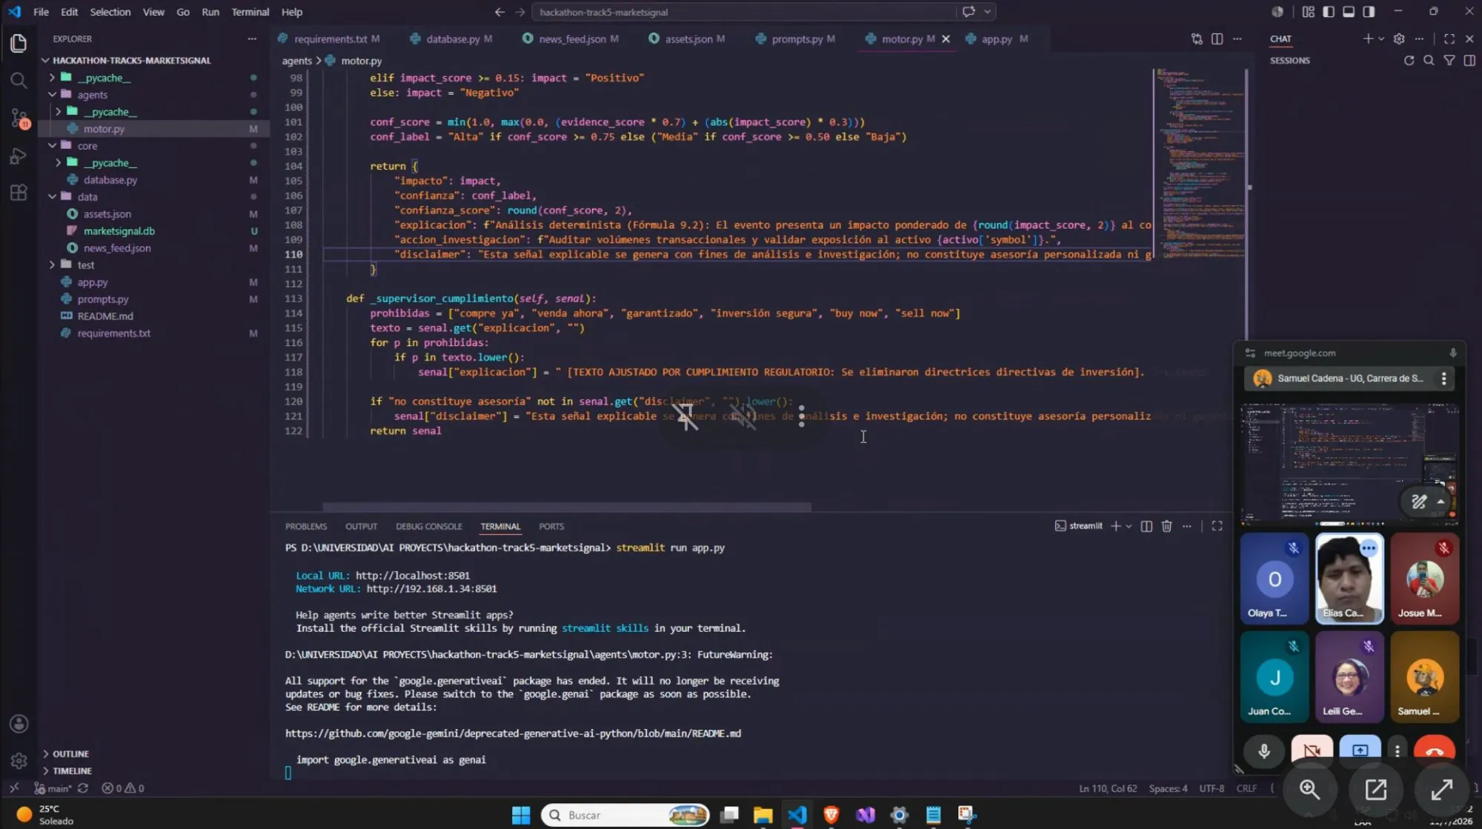
Task: Click the Meet hang up call button
Action: coord(1434,750)
